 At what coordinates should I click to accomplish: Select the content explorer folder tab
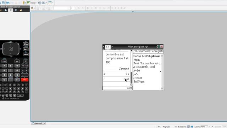21,10
